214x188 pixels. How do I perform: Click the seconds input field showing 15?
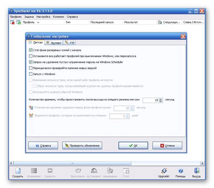[151, 100]
